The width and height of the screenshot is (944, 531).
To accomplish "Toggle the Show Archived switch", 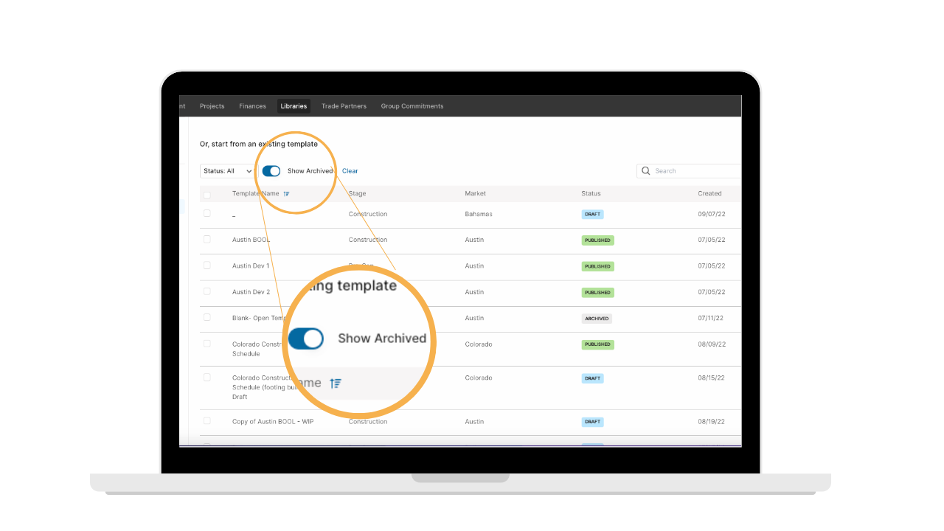I will (271, 171).
